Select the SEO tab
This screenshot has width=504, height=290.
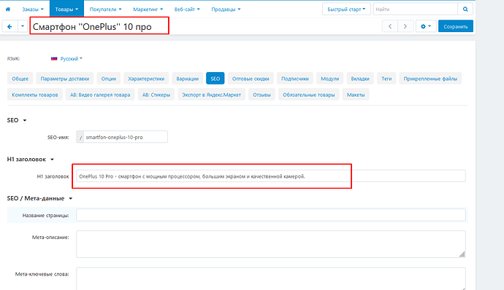point(215,79)
